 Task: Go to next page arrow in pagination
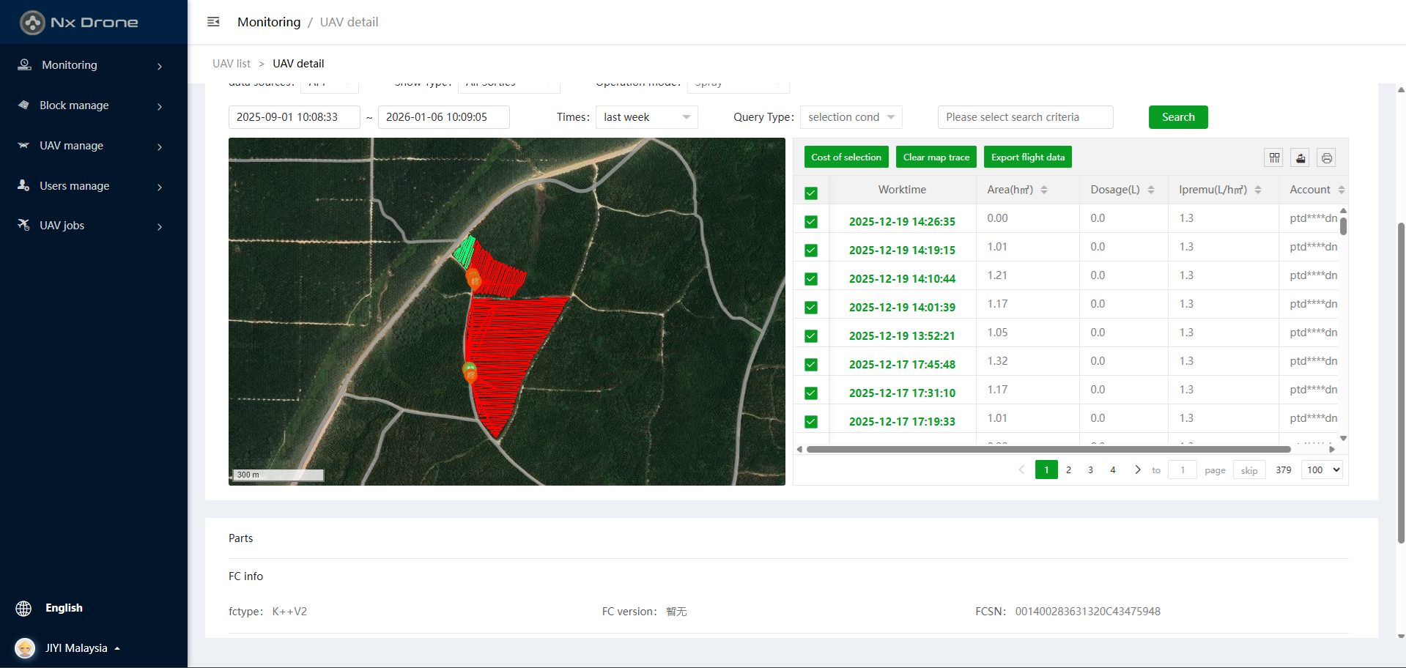tap(1137, 470)
